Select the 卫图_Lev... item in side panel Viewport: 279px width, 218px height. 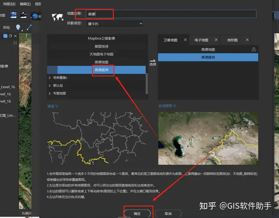click(x=8, y=115)
